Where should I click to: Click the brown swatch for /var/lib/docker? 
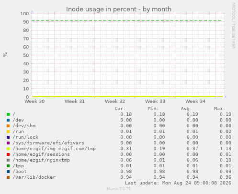(8, 177)
